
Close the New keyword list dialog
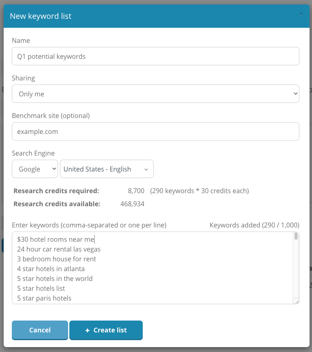tap(301, 14)
